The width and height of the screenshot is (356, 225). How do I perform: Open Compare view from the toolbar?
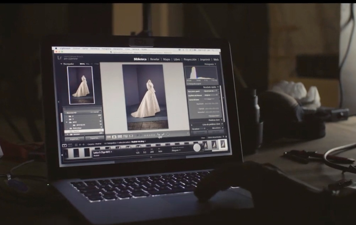coord(120,136)
